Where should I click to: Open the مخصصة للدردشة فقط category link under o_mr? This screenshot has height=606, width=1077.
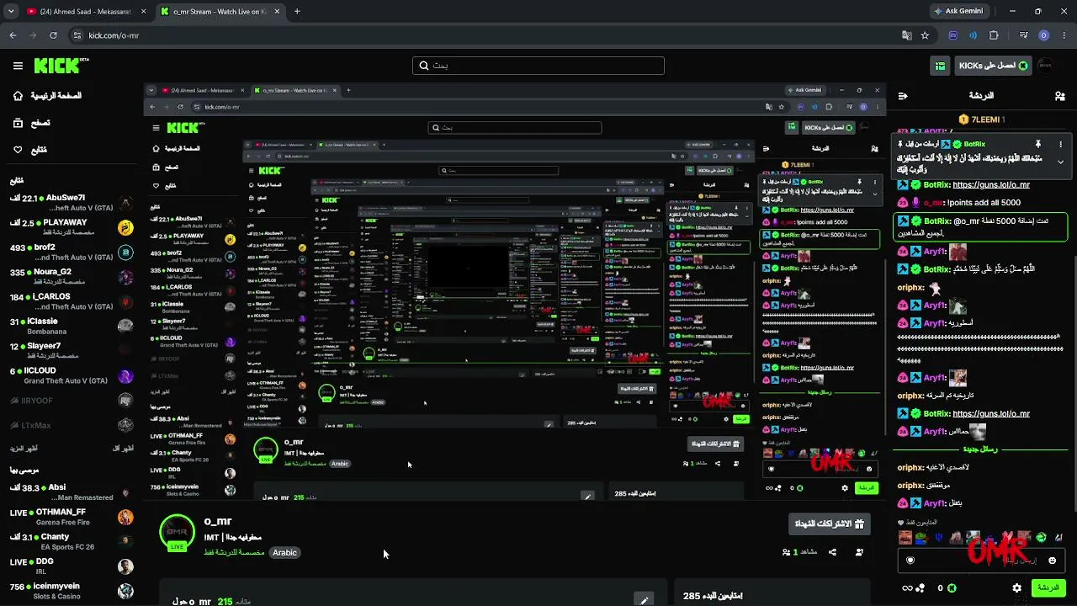234,552
